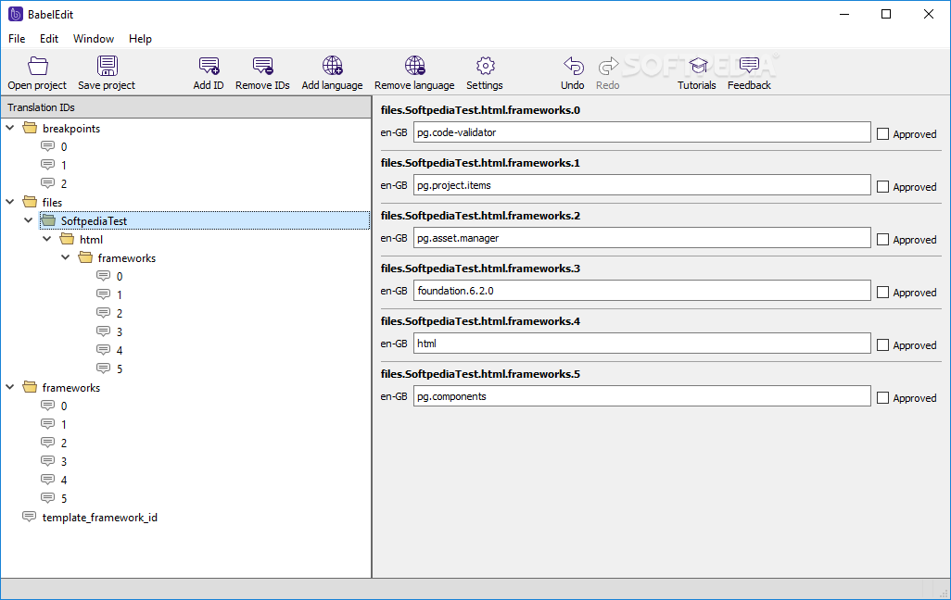This screenshot has height=600, width=951.
Task: Select ID 1 under breakpoints
Action: (64, 166)
